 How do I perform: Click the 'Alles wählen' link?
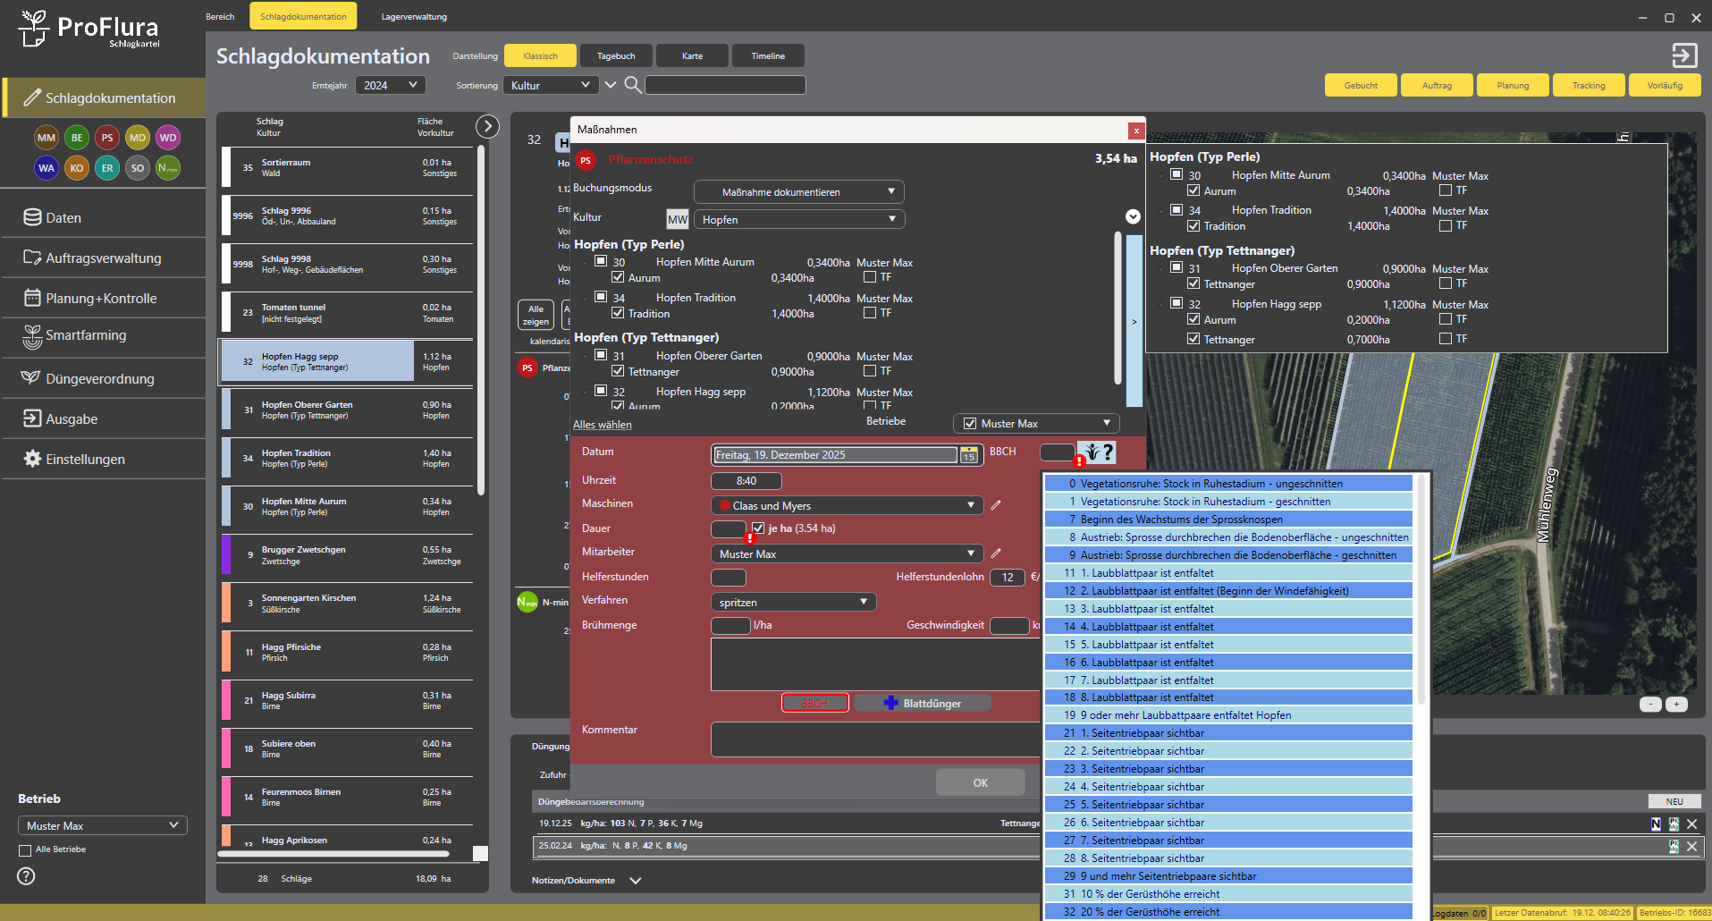(602, 425)
